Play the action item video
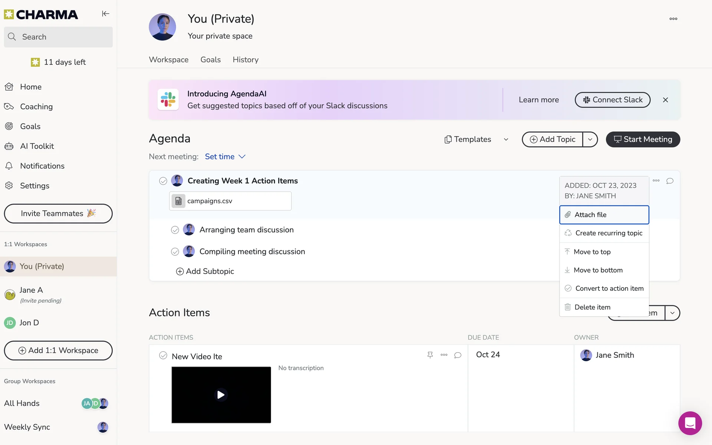712x445 pixels. [221, 395]
